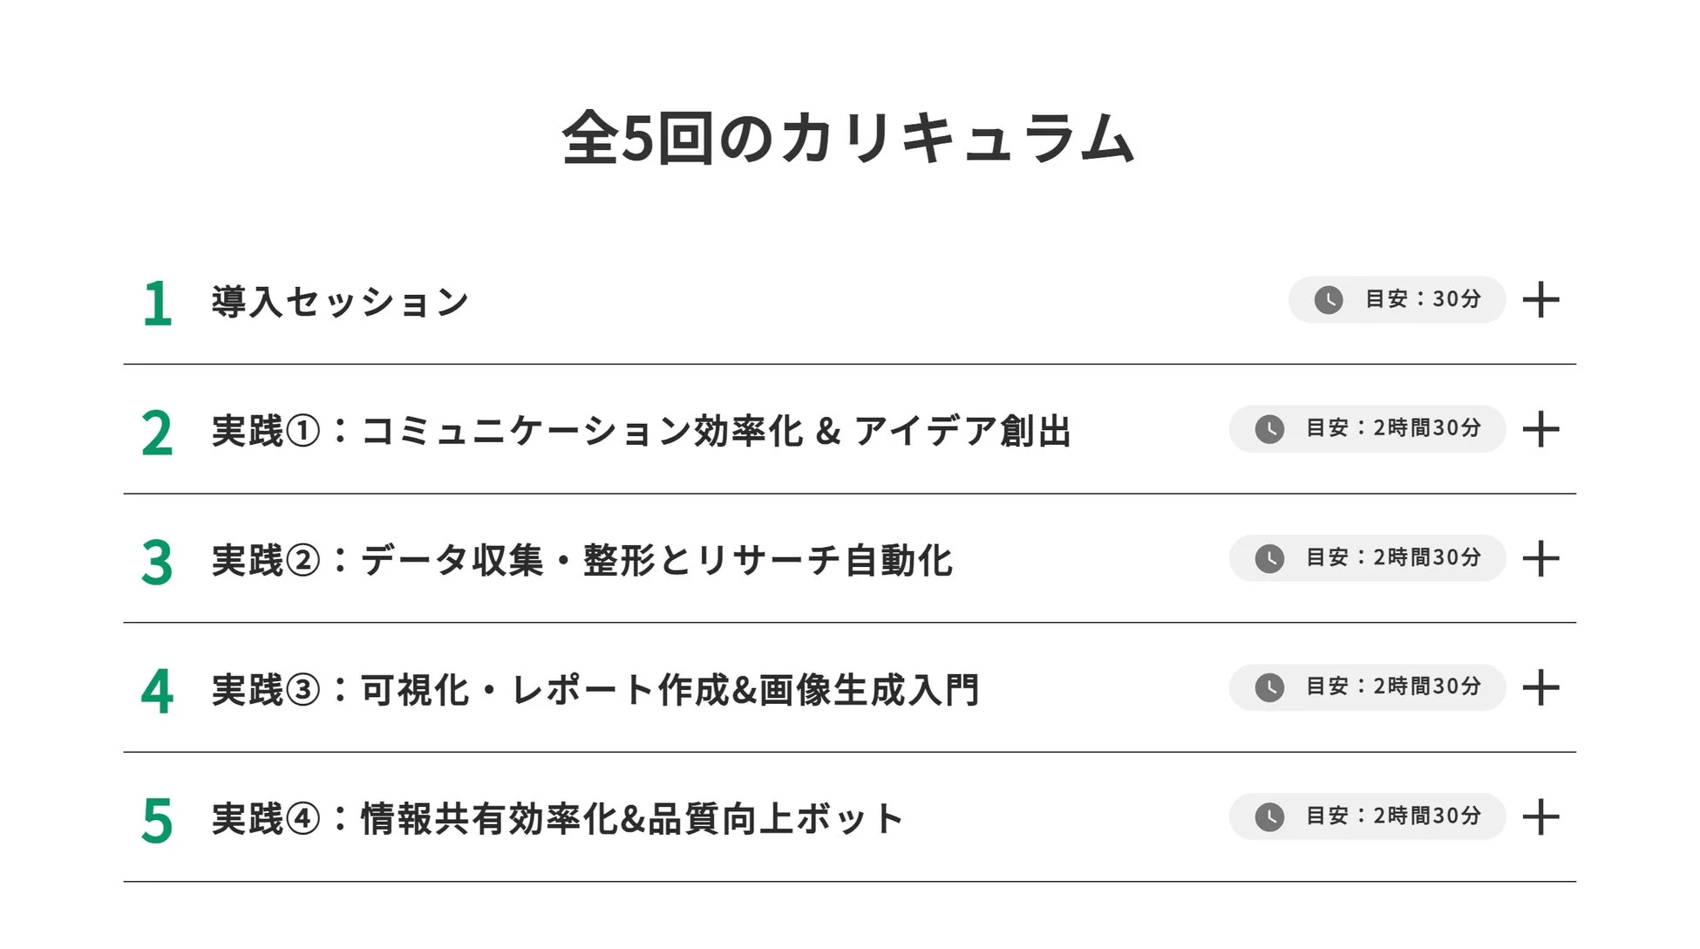Expand 実践①：コミュニケーション効率化 details
The image size is (1700, 949).
point(1543,429)
